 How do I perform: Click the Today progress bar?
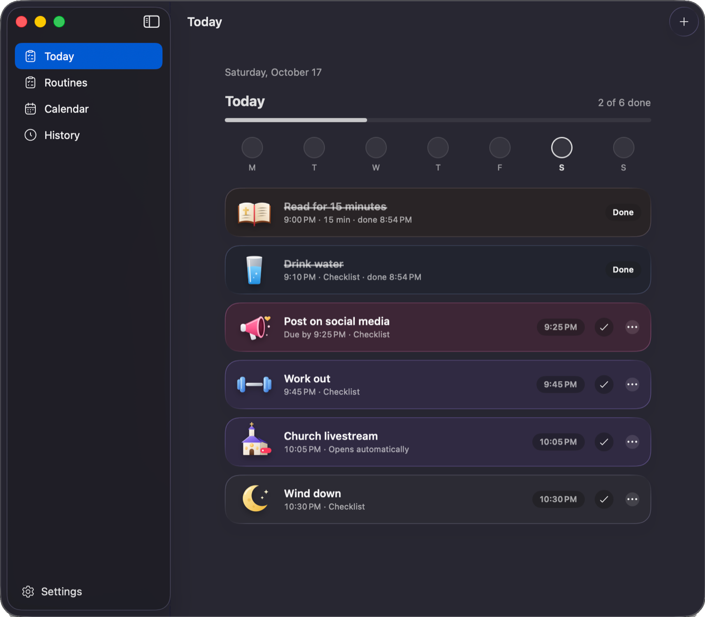(x=438, y=120)
